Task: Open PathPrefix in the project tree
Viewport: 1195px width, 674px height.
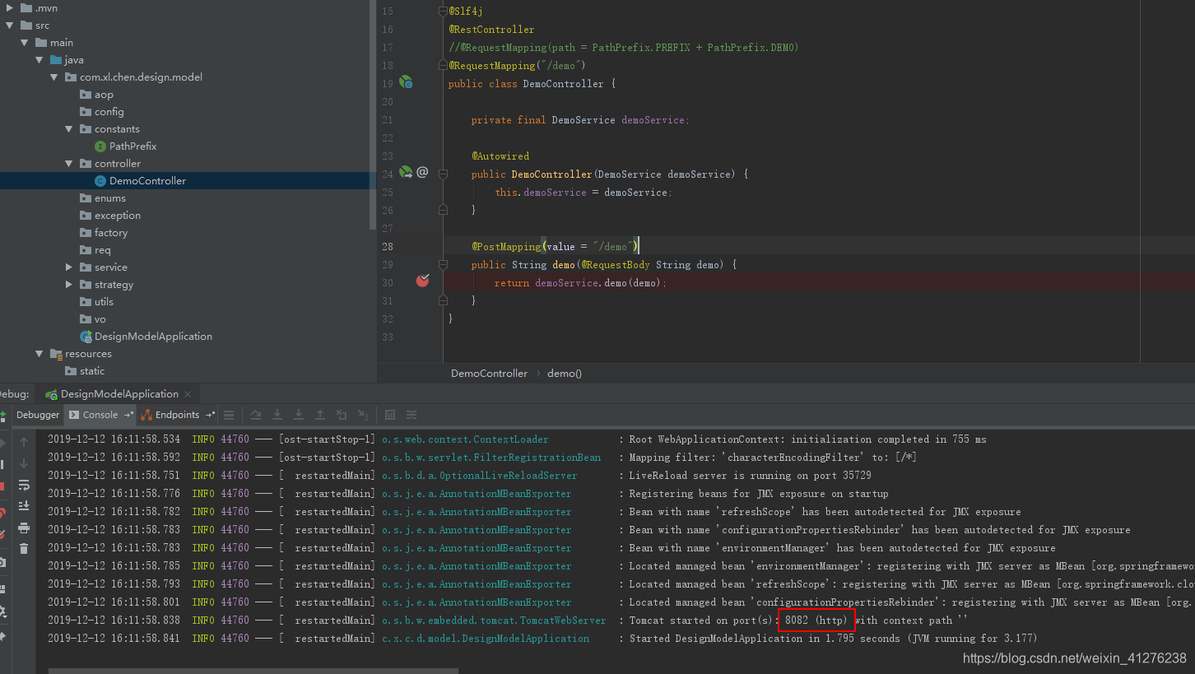Action: click(x=133, y=146)
